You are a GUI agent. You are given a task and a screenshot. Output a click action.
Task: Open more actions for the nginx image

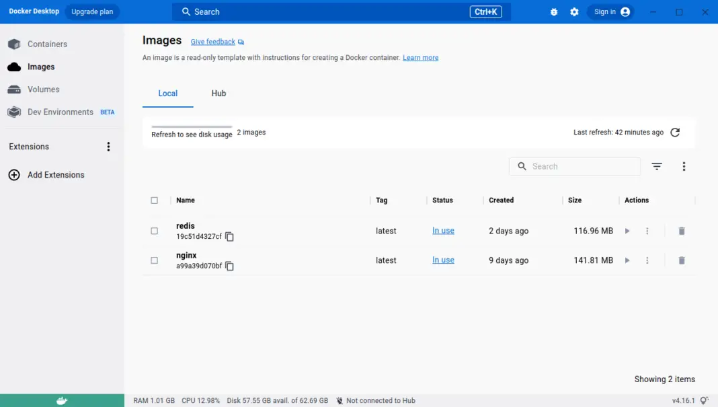tap(647, 260)
